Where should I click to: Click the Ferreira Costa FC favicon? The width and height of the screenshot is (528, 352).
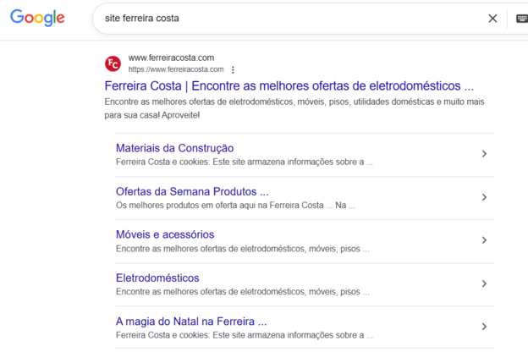point(113,63)
